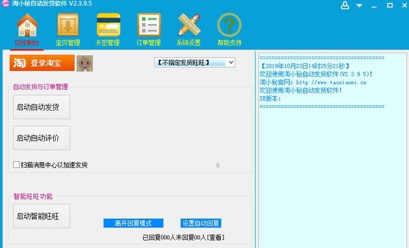Open 帮助支持 question mark icon

point(229,25)
